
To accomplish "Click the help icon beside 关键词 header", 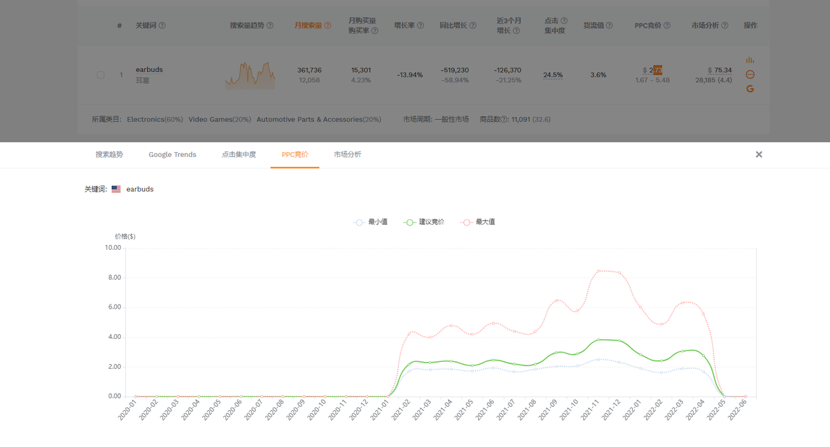I will tap(162, 26).
